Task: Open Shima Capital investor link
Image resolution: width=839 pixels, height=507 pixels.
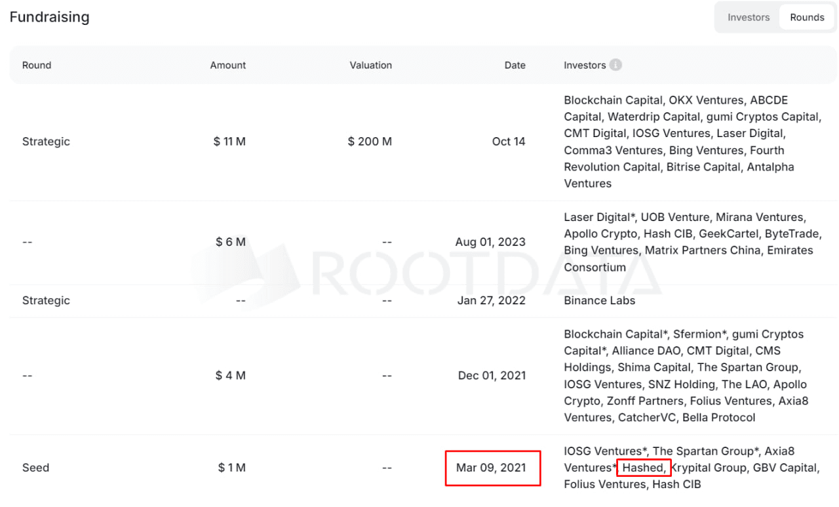Action: click(654, 367)
